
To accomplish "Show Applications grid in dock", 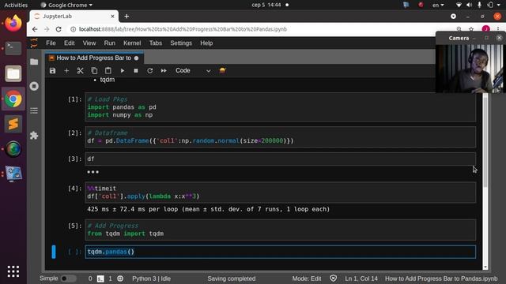I will coord(13,271).
